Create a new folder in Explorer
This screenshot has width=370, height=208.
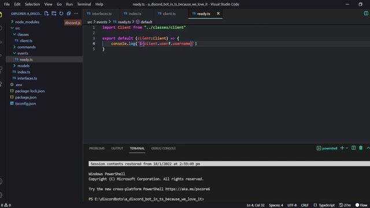pos(54,13)
